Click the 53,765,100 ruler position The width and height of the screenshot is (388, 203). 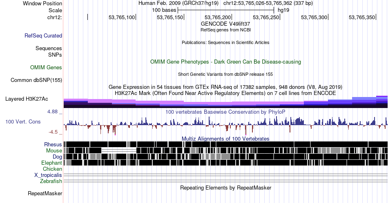pos(122,17)
